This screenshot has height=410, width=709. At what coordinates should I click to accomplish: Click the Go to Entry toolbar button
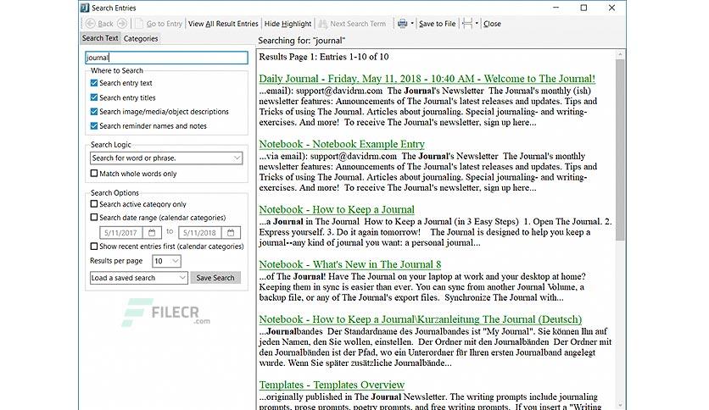pos(159,24)
